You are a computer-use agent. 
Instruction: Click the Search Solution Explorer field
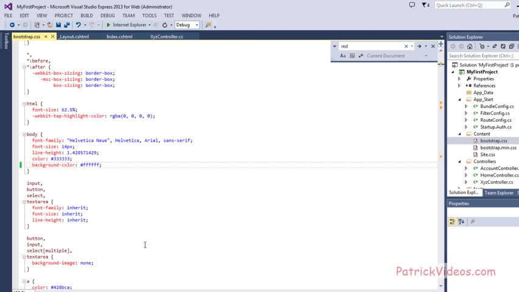click(x=483, y=56)
